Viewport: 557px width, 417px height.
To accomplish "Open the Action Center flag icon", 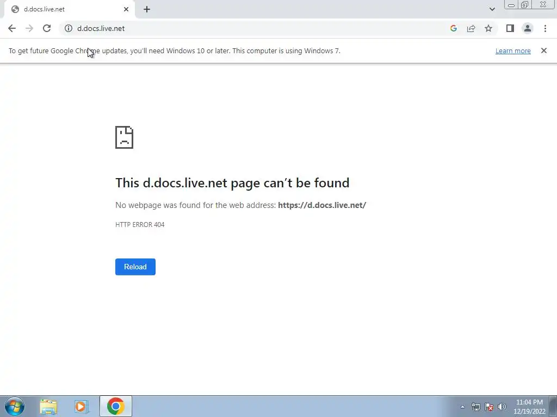I will [x=489, y=407].
